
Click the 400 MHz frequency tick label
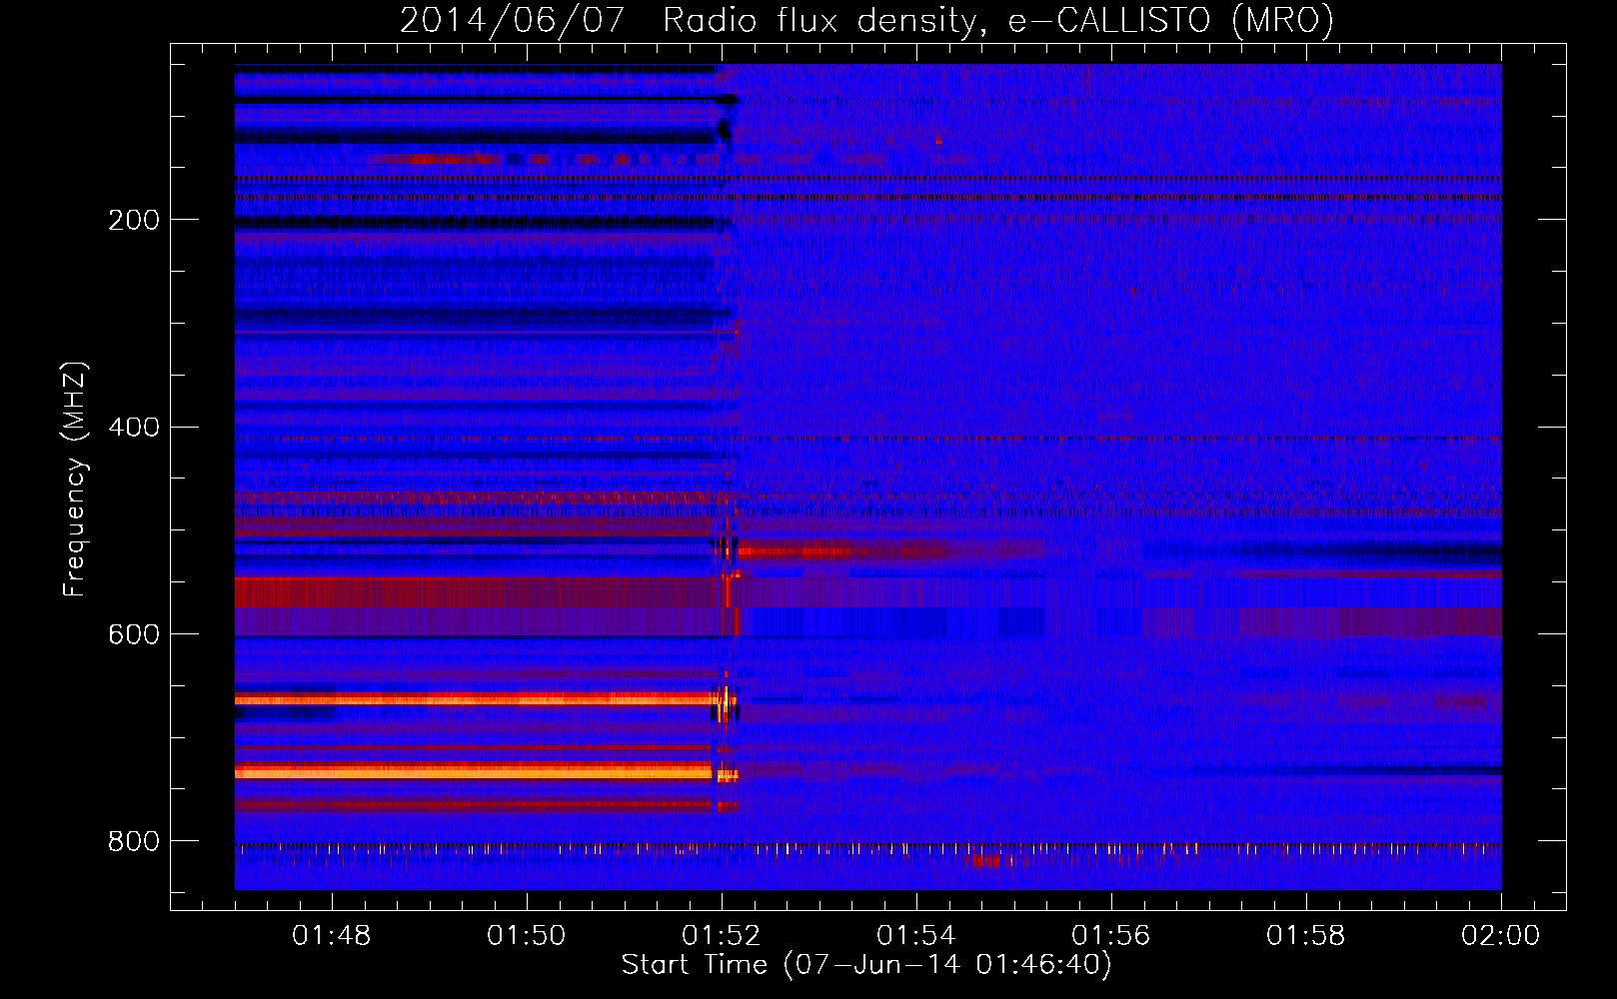point(134,428)
